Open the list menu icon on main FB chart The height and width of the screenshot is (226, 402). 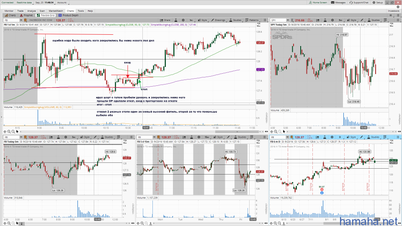tap(265, 20)
